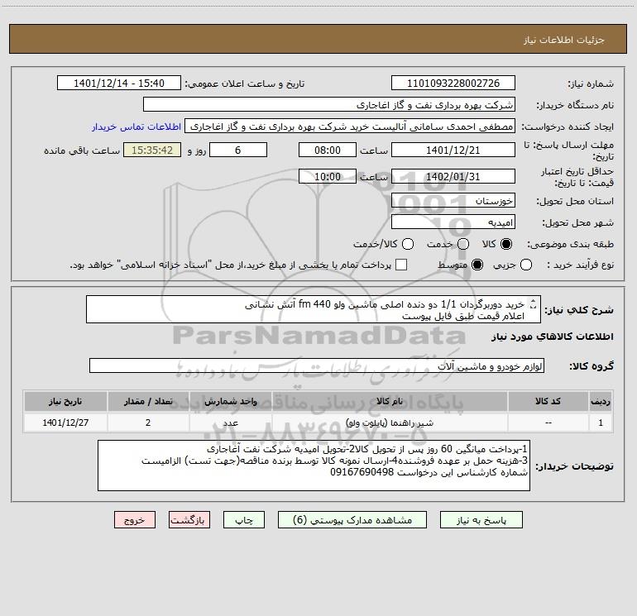Viewport: 637px width, 616px height.
Task: Click the deadline hour field 08:00
Action: [328, 150]
